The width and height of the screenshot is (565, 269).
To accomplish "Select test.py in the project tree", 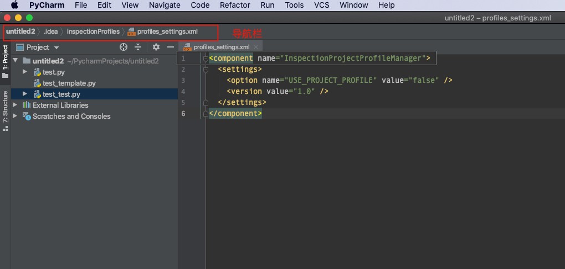I will [54, 72].
